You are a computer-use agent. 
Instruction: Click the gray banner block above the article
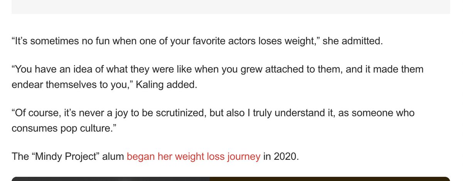click(231, 7)
